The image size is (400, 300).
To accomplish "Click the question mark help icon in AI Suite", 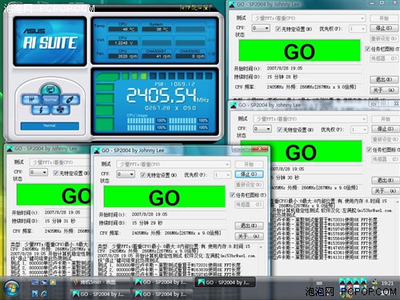I will click(189, 8).
